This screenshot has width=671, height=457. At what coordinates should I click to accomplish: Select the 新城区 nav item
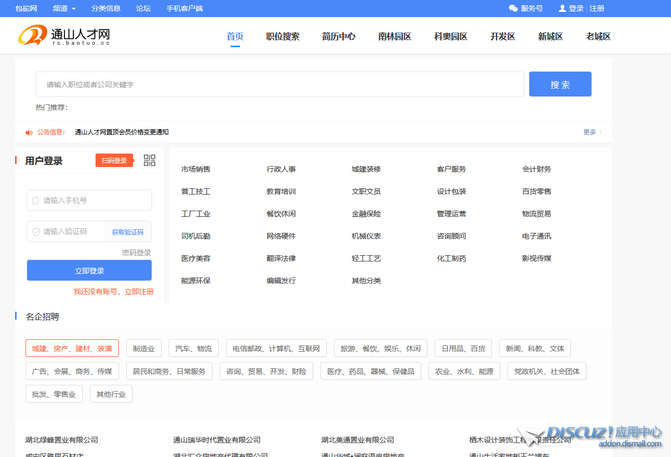(551, 36)
